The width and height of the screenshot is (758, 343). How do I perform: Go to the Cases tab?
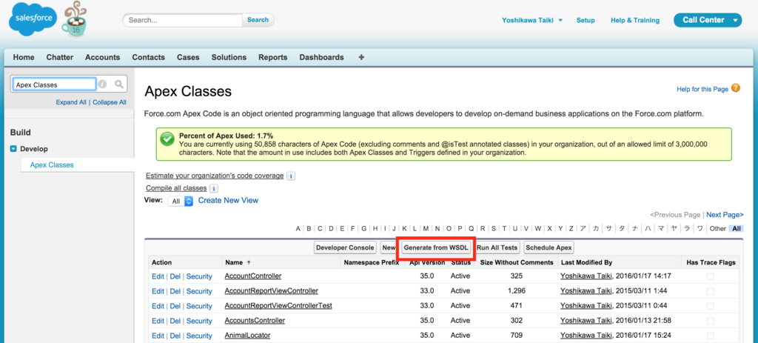[188, 57]
